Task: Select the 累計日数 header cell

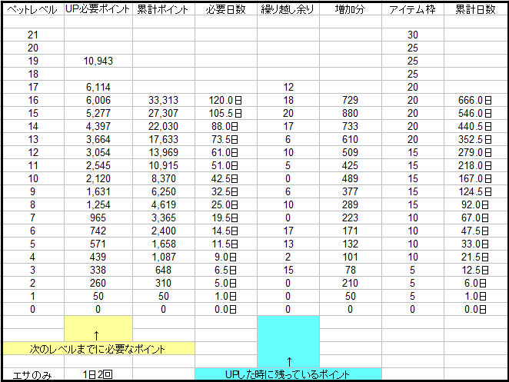Action: pyautogui.click(x=475, y=9)
